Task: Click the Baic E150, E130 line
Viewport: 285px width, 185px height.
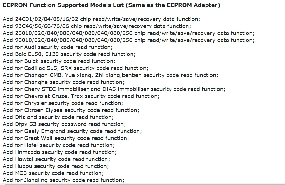Action: 69,54
